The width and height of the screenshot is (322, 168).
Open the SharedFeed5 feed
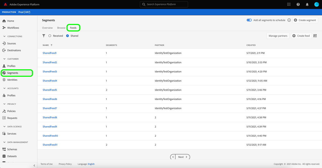(x=49, y=90)
